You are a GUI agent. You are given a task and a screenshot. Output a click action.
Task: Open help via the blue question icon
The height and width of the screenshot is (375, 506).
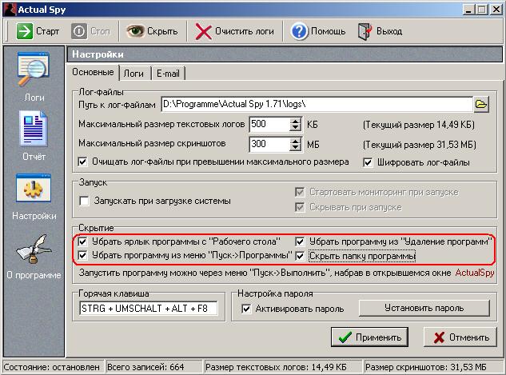tap(299, 31)
